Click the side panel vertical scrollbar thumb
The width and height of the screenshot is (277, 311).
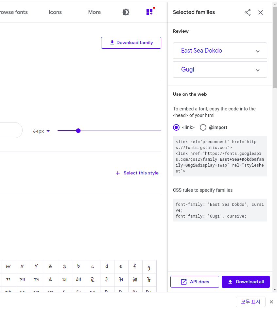point(275,48)
